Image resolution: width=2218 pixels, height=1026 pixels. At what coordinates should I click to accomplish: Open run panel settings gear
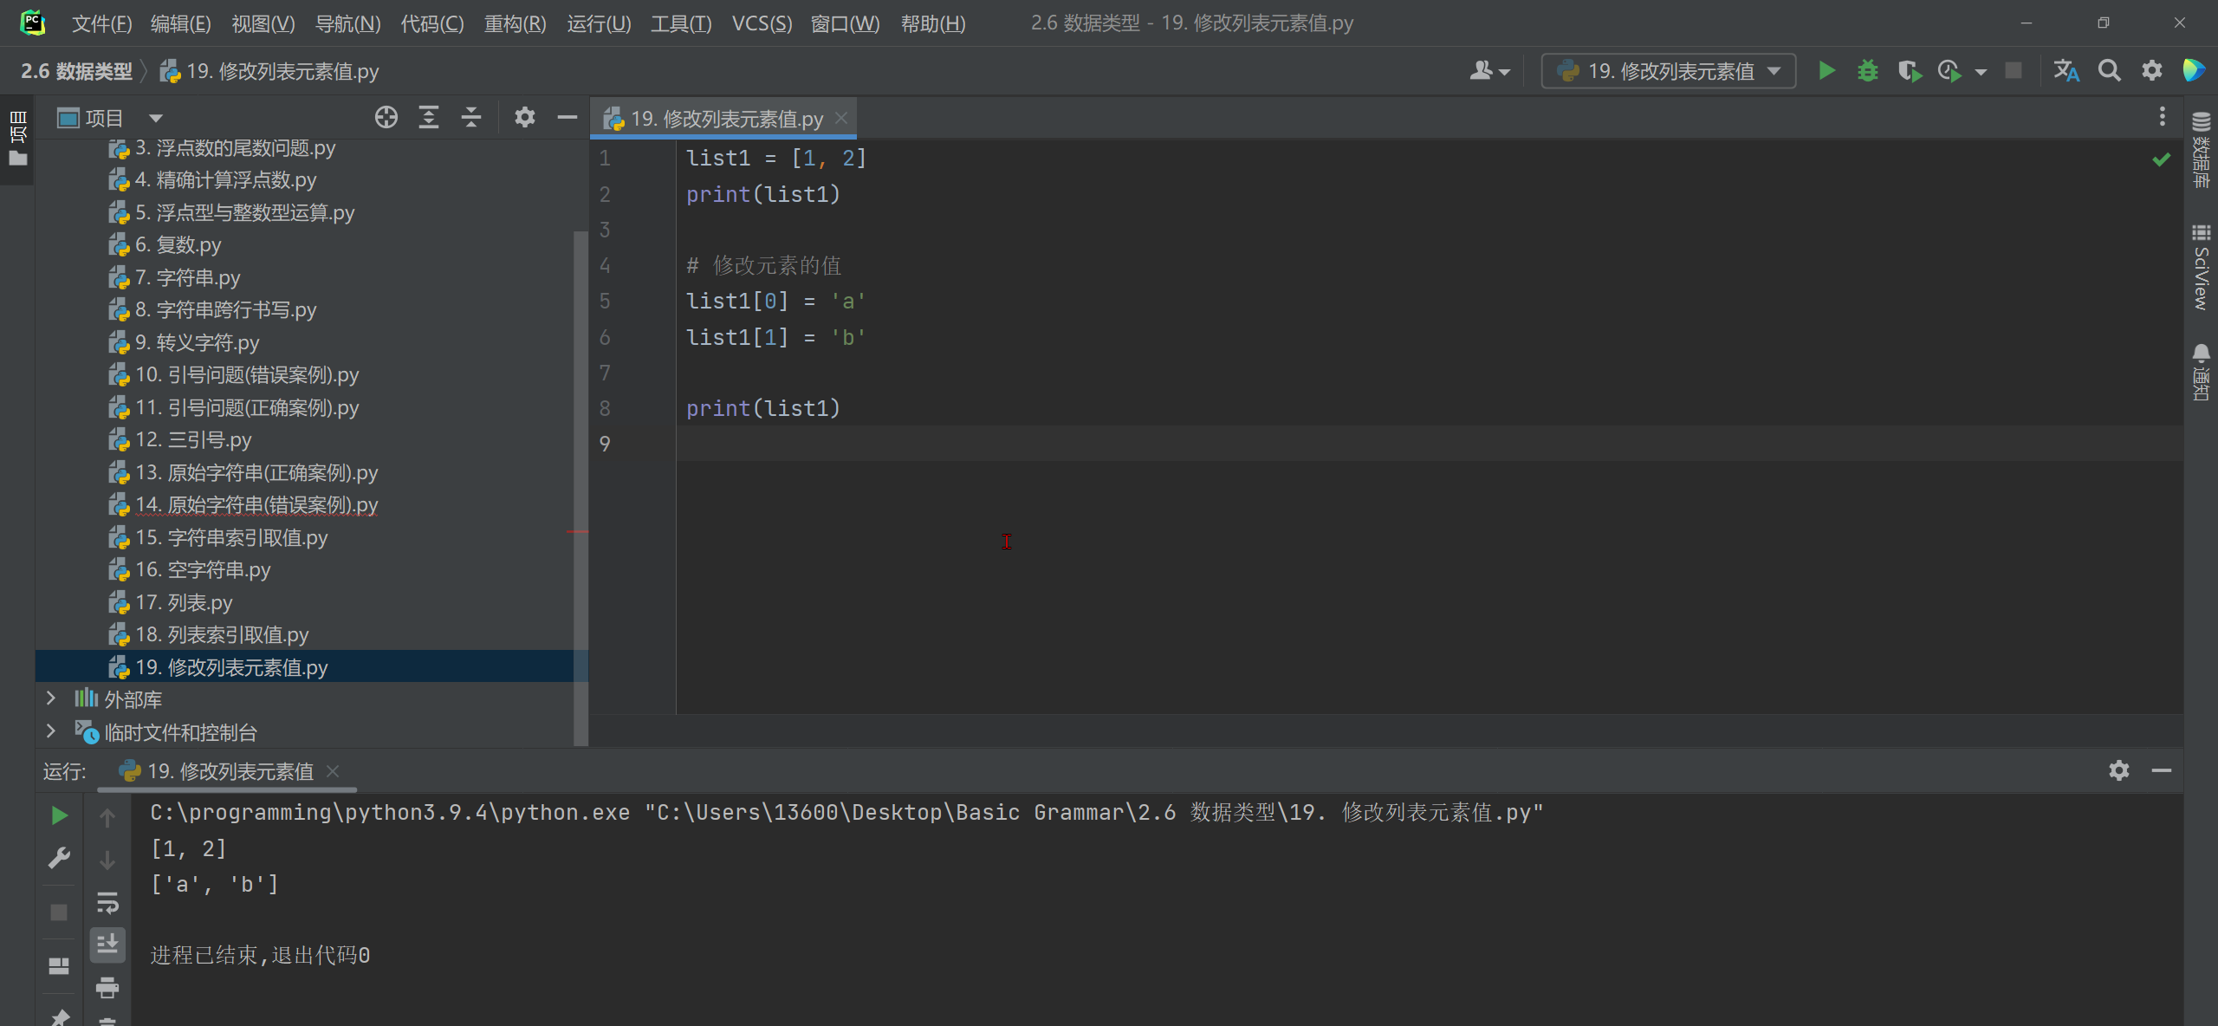click(2119, 770)
